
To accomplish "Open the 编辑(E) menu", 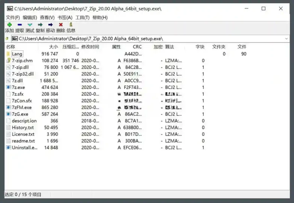I will 30,18.
